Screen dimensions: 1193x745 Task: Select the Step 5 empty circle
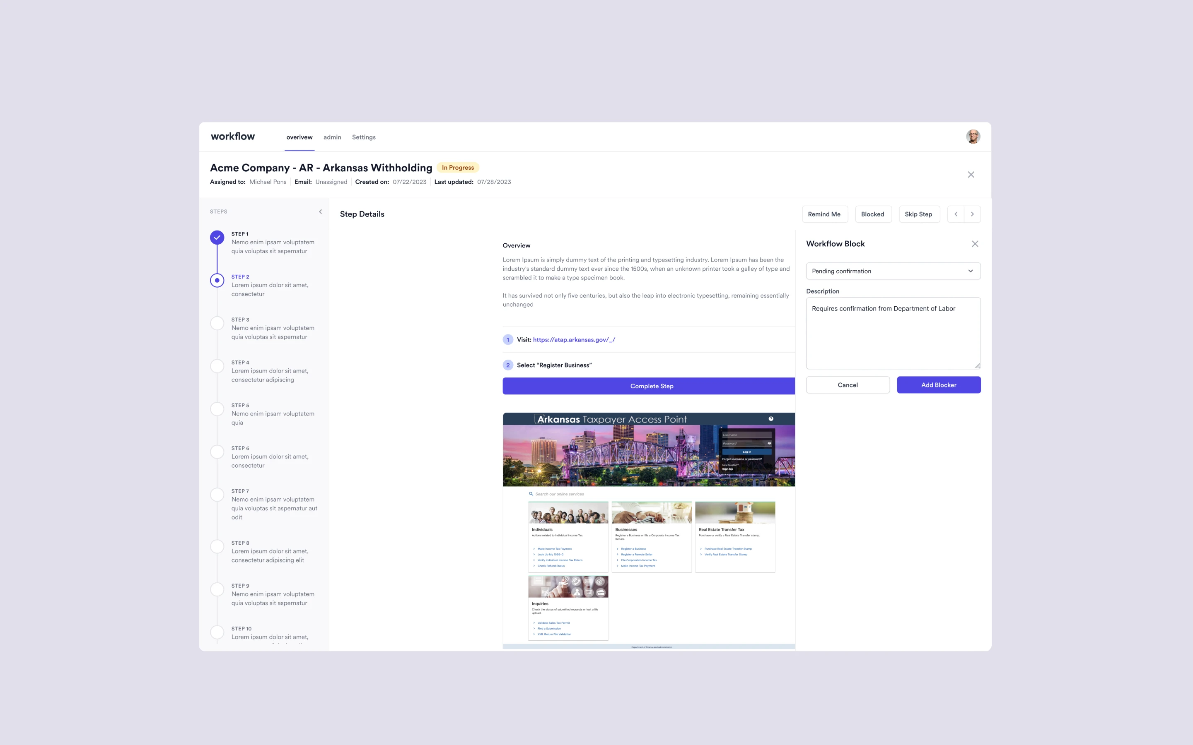[x=217, y=409]
